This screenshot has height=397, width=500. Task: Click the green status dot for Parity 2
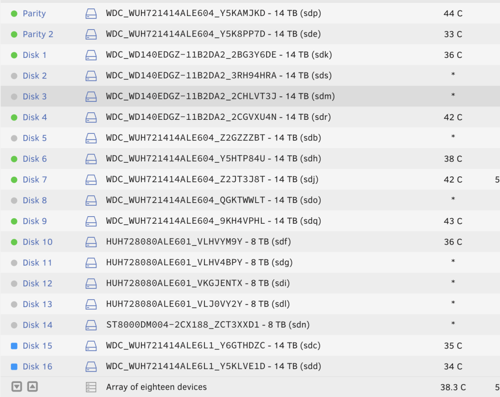pyautogui.click(x=14, y=34)
